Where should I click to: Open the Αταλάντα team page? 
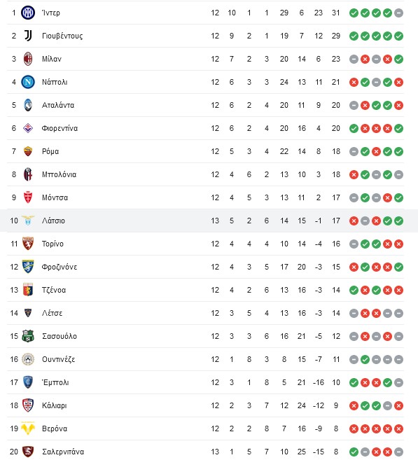pos(58,105)
